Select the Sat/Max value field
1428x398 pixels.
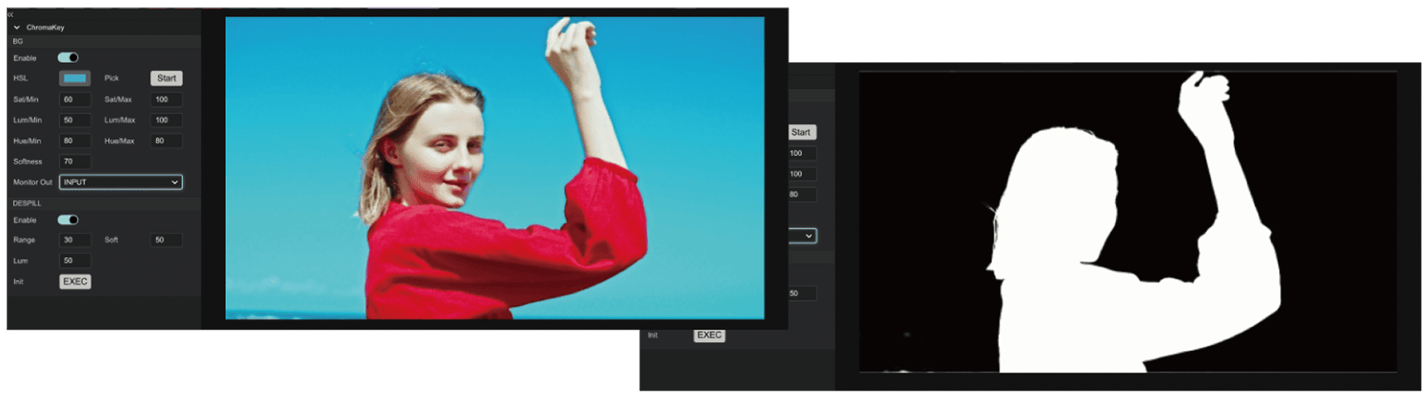tap(166, 100)
